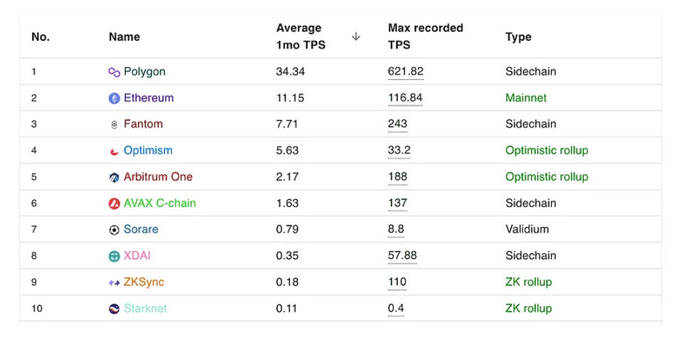Click the AVAX C-chain logo icon

[114, 203]
